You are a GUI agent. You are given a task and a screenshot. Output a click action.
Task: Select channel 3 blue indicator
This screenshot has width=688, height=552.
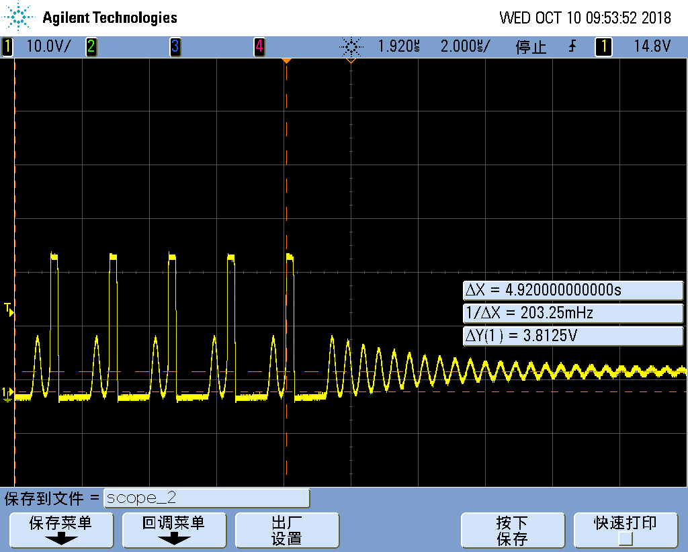[175, 46]
